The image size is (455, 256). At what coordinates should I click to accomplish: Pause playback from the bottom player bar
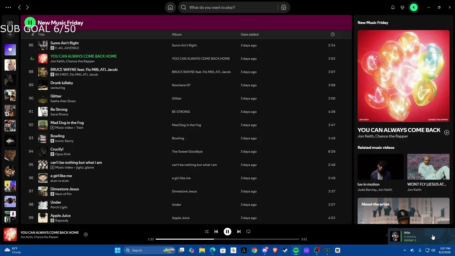pyautogui.click(x=227, y=231)
